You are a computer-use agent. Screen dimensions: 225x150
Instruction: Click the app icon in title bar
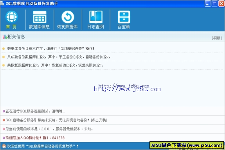[2, 3]
